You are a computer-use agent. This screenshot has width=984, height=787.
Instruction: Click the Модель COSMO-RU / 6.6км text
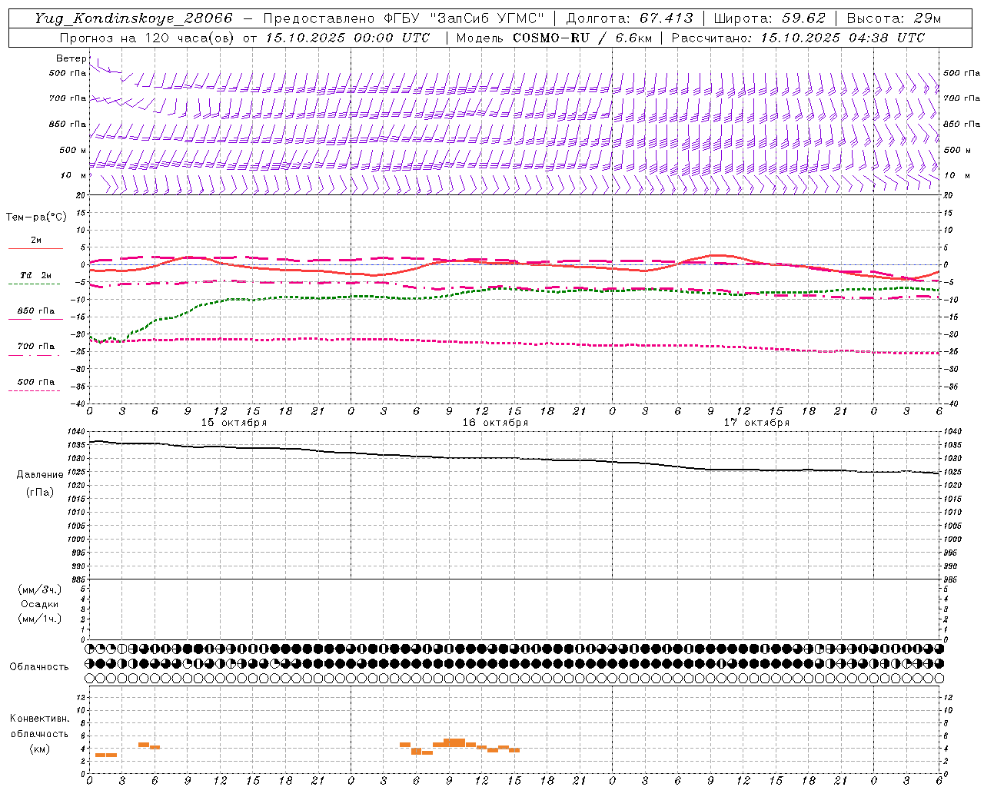pyautogui.click(x=553, y=38)
